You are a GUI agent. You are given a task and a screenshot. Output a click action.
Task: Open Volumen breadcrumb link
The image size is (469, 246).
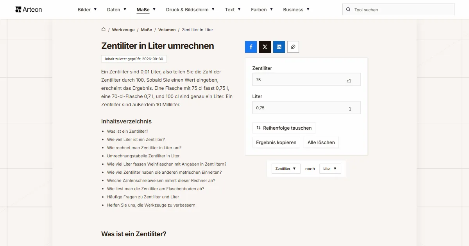pyautogui.click(x=167, y=30)
